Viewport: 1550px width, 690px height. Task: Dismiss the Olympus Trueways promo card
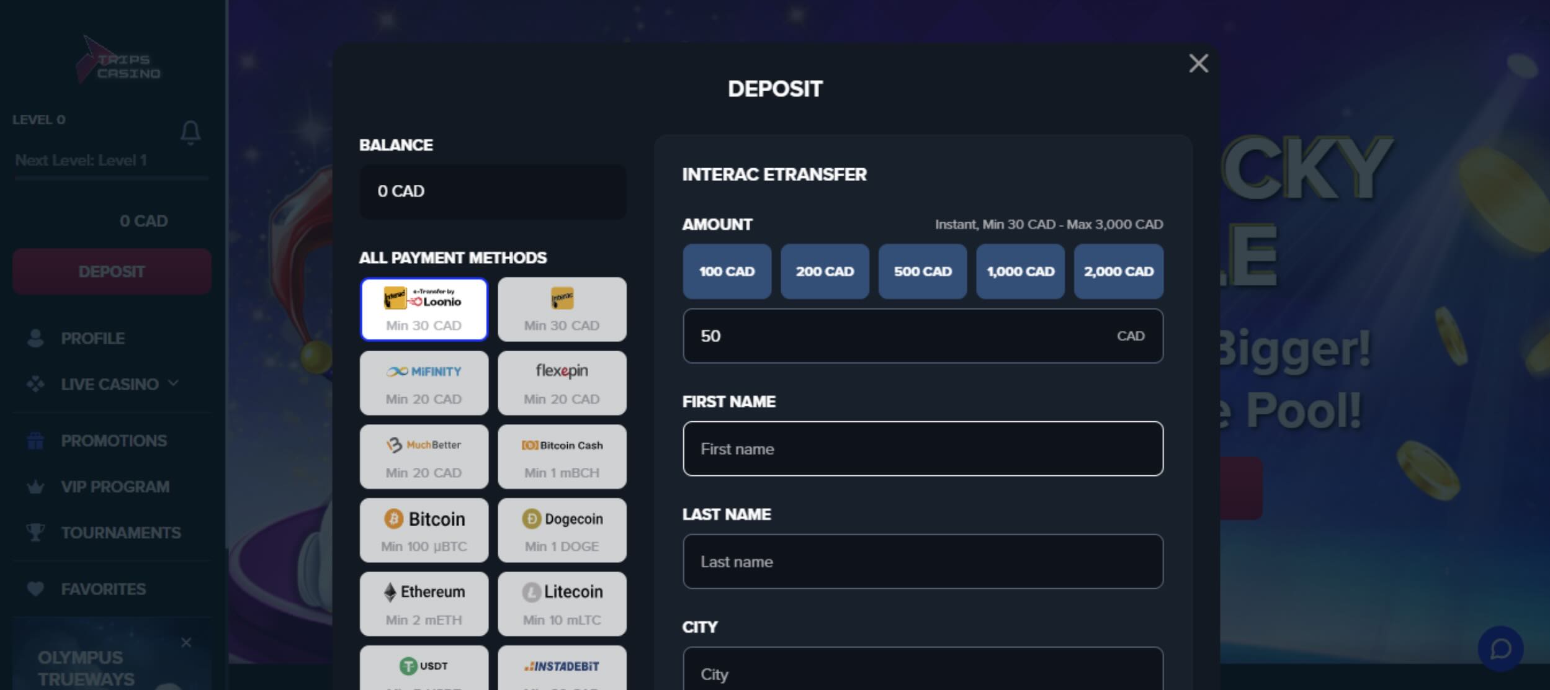(186, 642)
